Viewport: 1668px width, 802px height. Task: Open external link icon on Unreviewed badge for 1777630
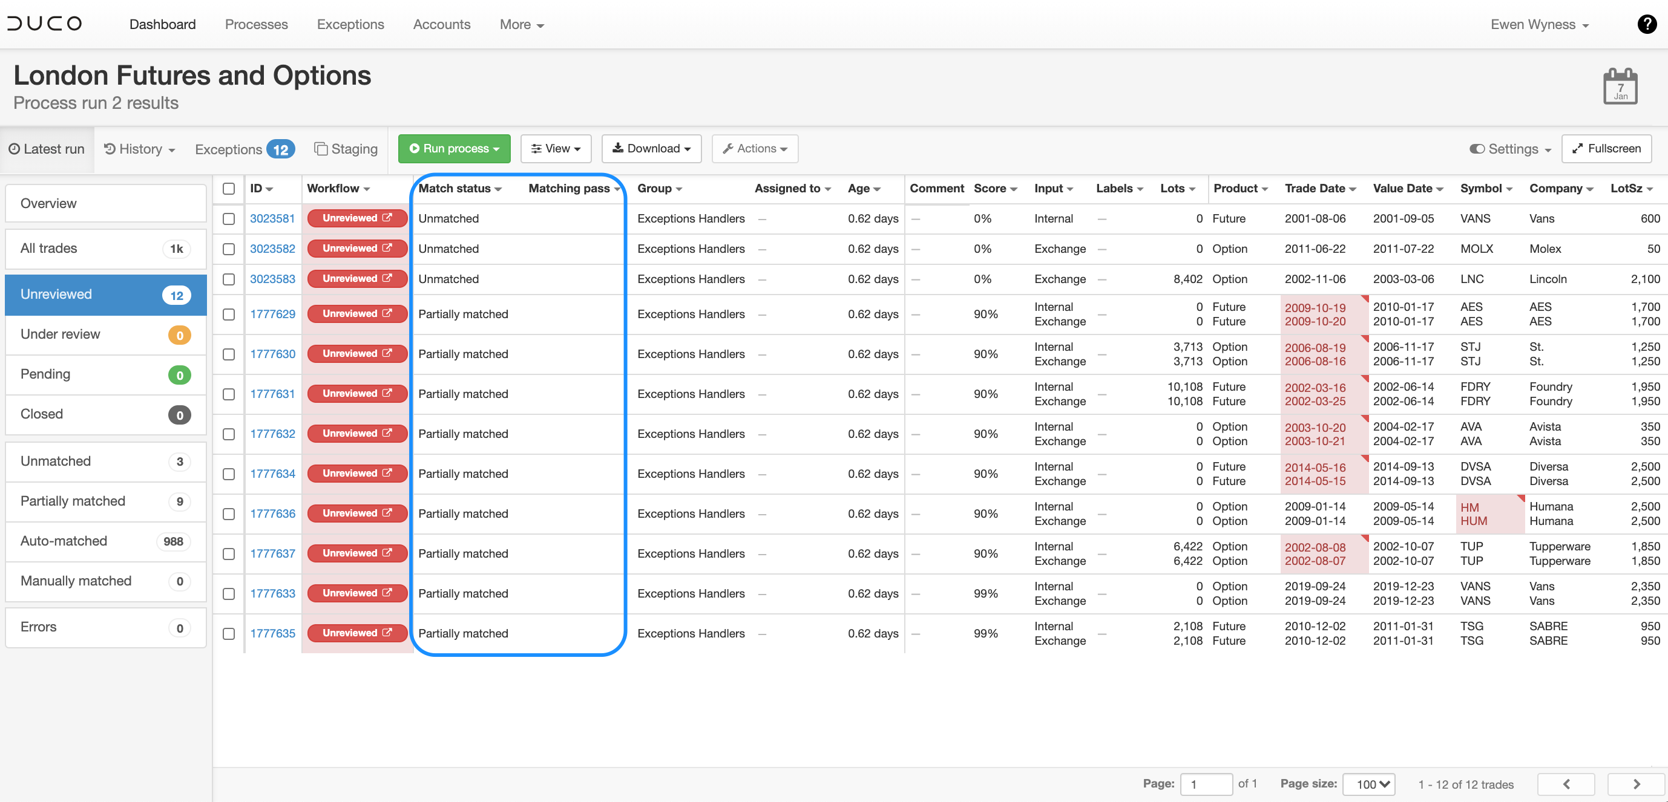click(x=387, y=353)
